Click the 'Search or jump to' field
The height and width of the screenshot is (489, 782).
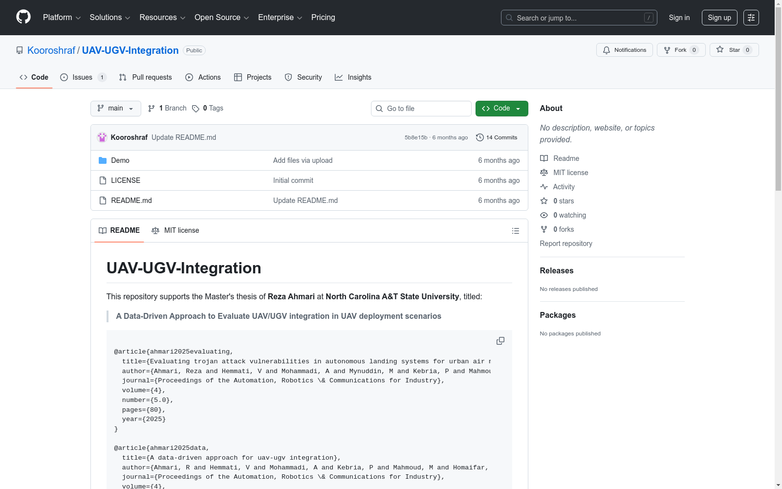pyautogui.click(x=579, y=18)
